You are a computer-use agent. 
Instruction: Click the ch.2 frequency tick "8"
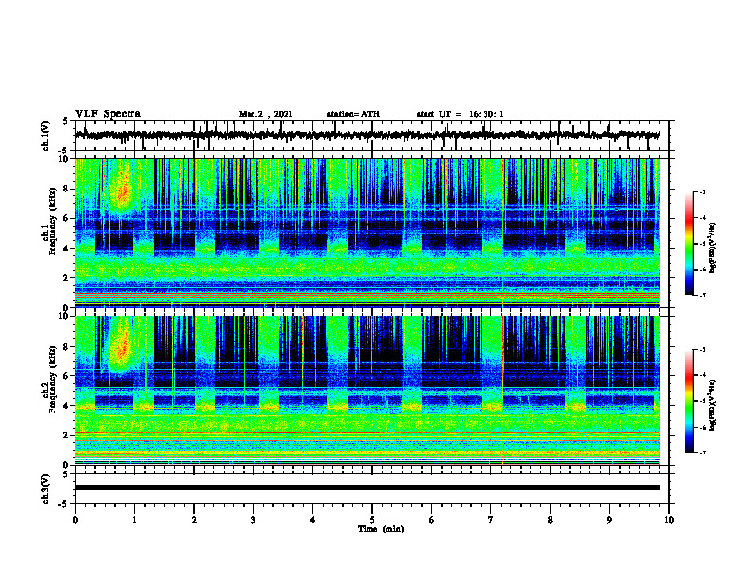67,347
